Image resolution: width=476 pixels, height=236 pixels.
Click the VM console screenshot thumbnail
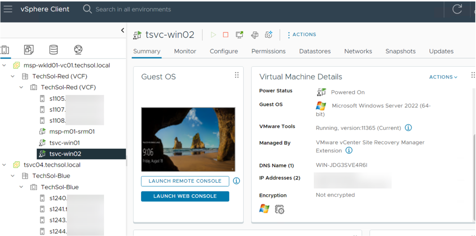pos(188,139)
